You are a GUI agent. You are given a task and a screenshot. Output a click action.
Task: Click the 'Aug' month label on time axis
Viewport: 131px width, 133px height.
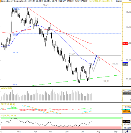pos(98,132)
